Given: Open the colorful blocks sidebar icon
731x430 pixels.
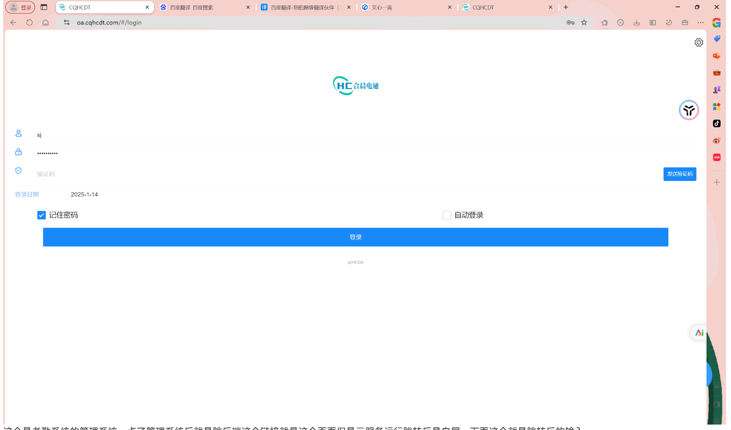Looking at the screenshot, I should point(716,107).
